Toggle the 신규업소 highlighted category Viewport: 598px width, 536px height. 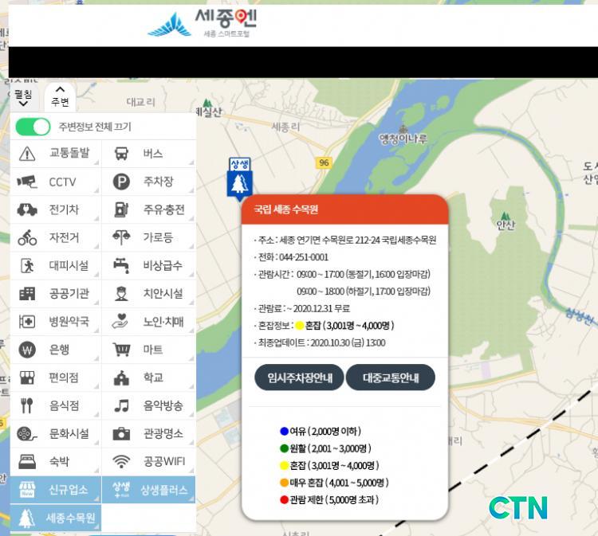(x=56, y=490)
